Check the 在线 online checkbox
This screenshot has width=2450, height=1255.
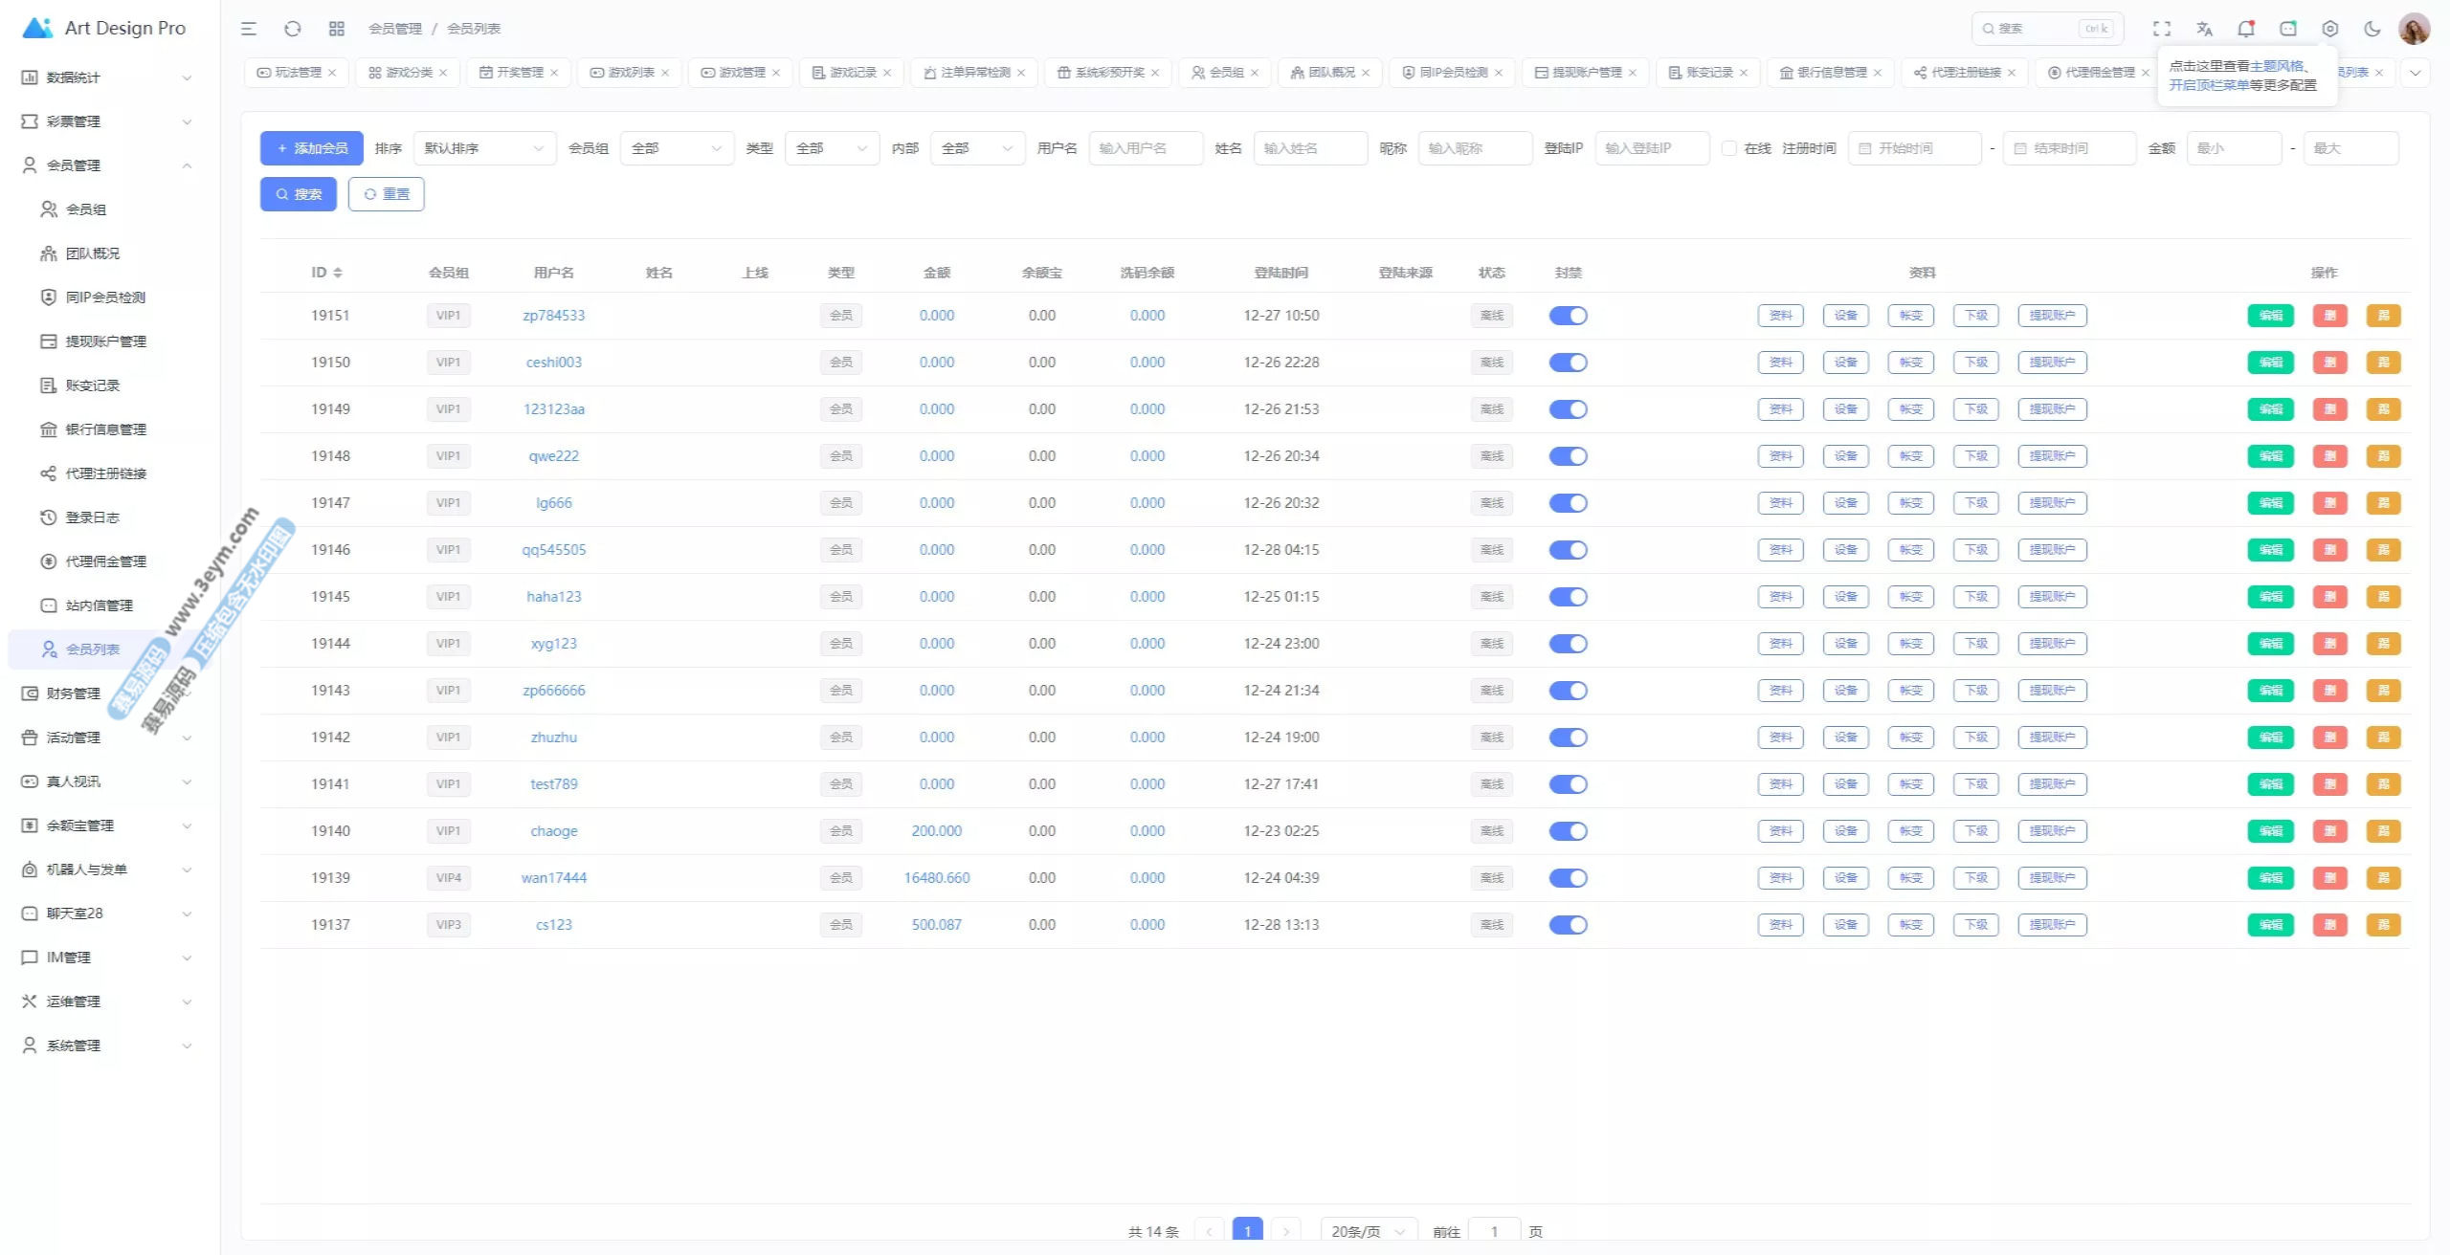pyautogui.click(x=1729, y=148)
